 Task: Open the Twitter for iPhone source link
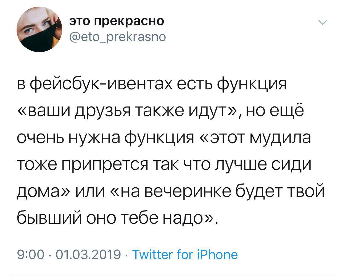(185, 254)
